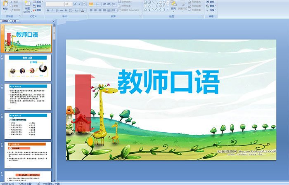289x185 pixels.
Task: Select slide 2 thumbnail
Action: pos(28,68)
